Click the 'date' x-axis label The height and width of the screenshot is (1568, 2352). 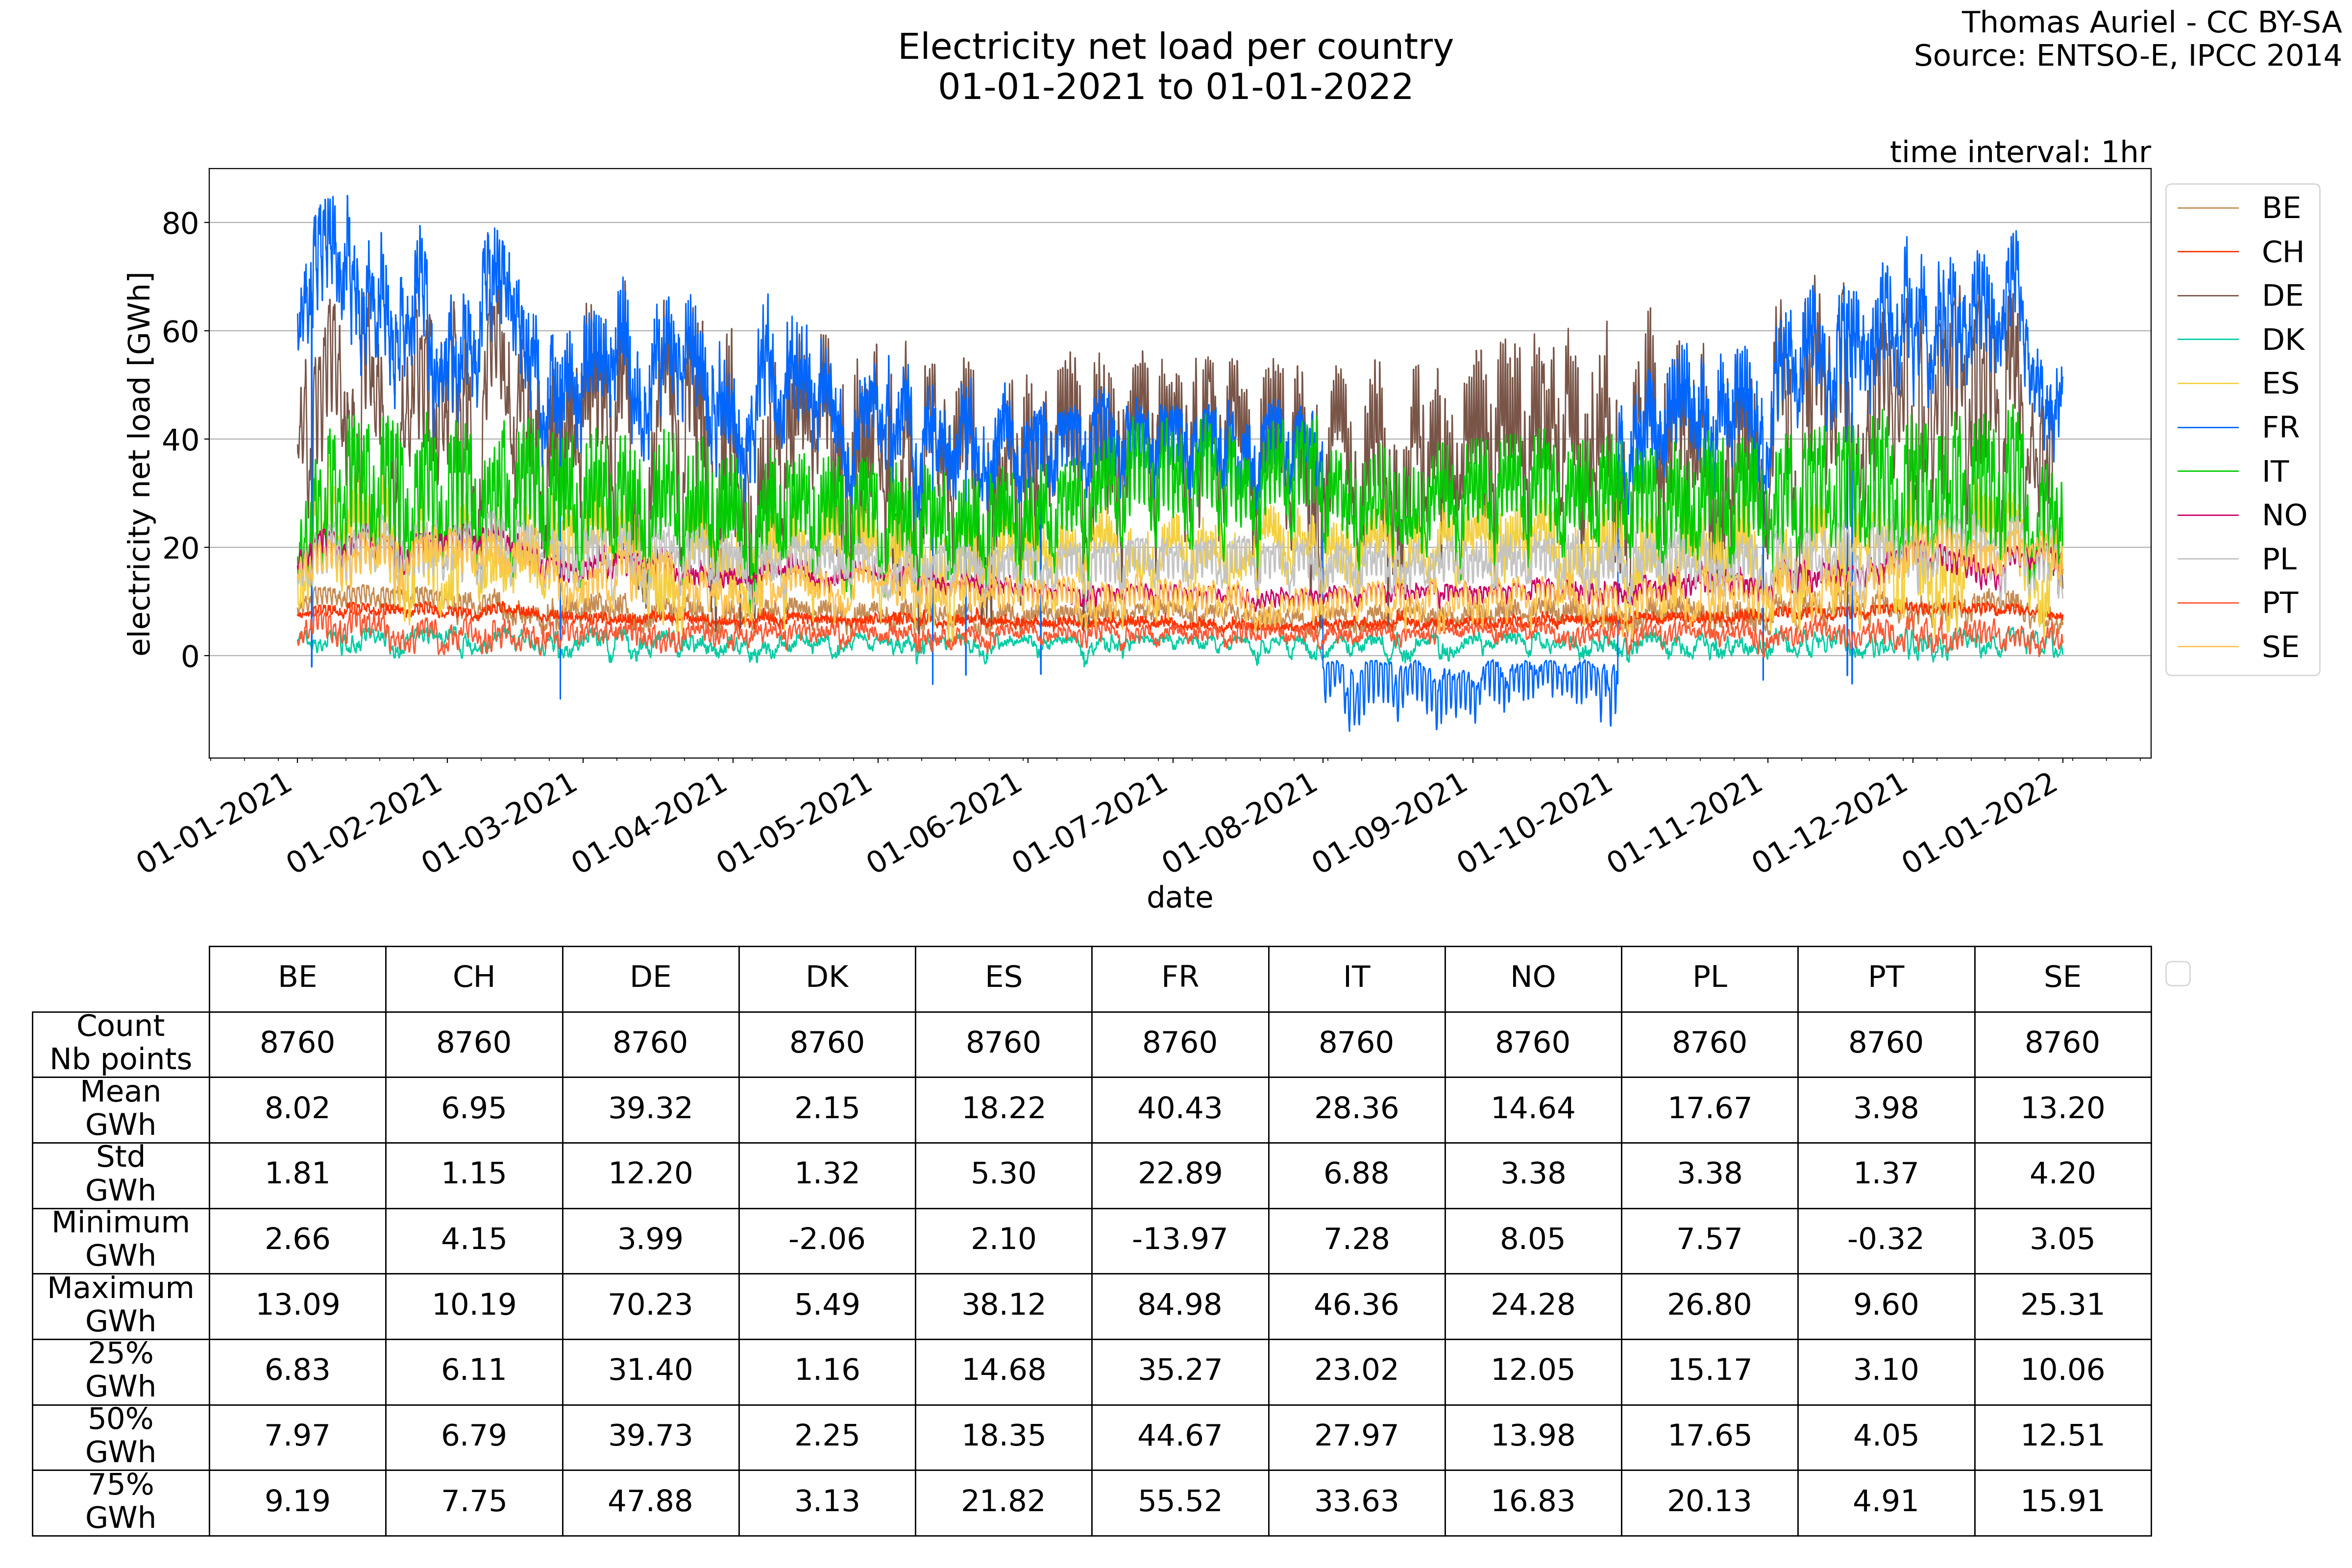coord(1179,897)
